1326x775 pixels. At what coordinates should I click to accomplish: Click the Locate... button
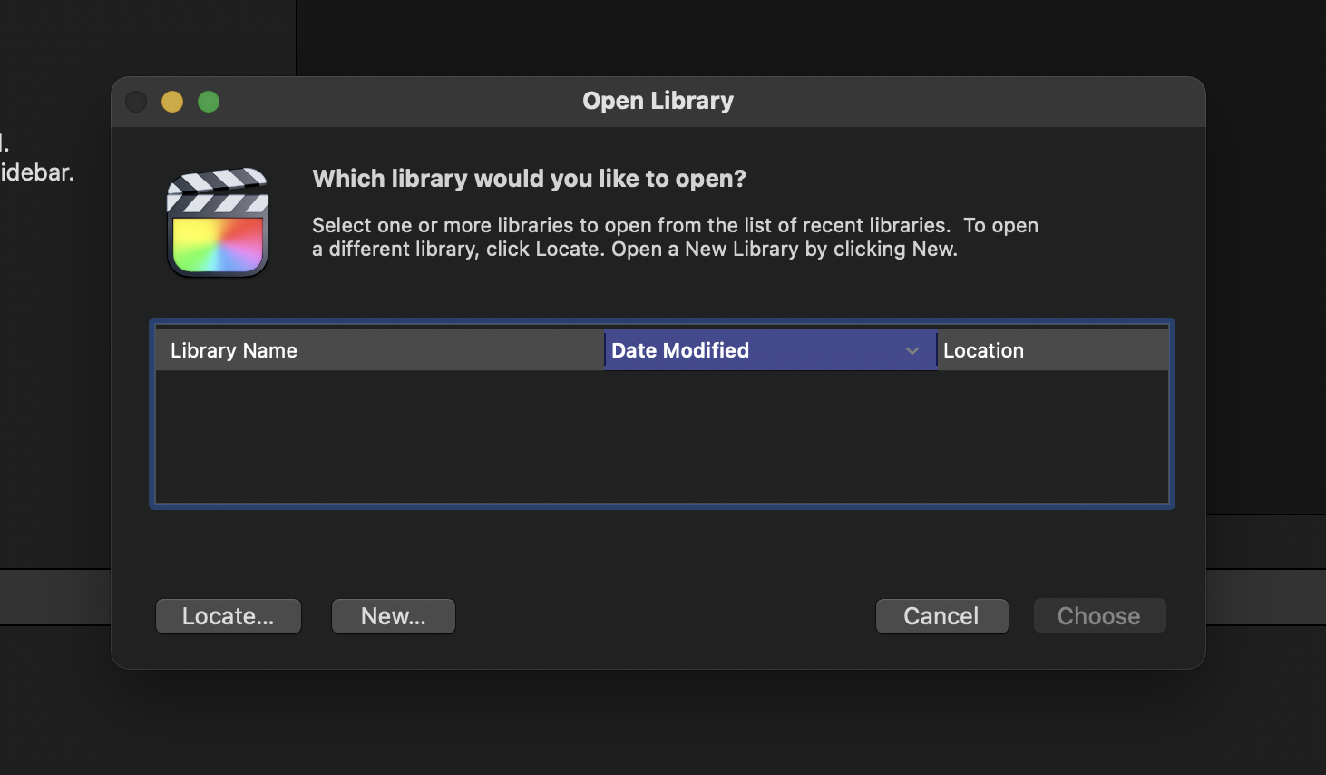coord(229,616)
